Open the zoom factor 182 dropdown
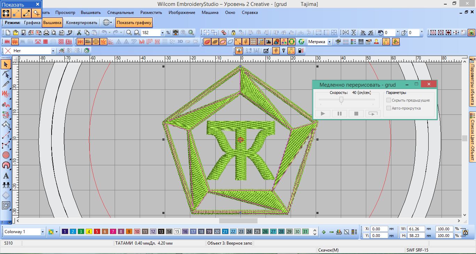 pos(162,33)
